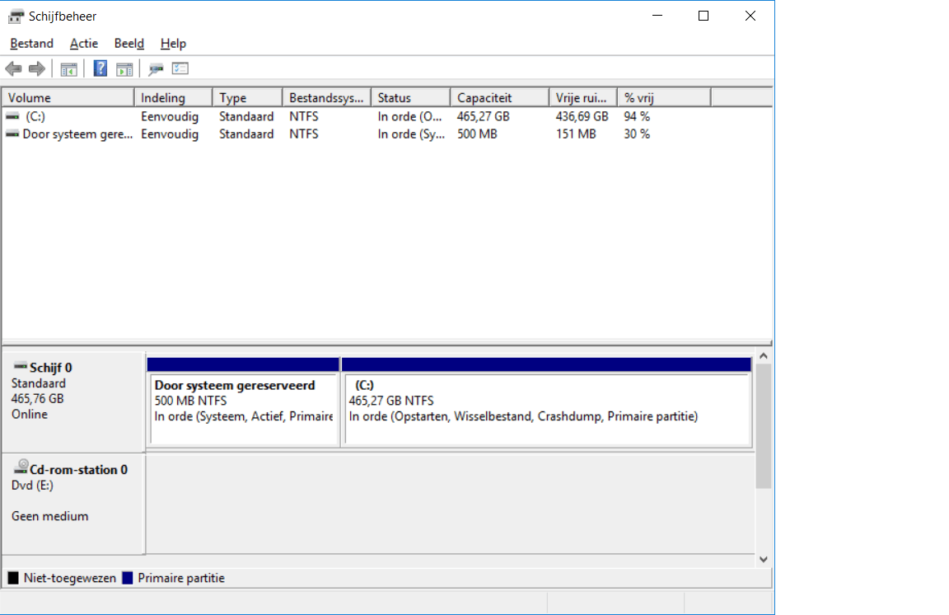Image resolution: width=949 pixels, height=615 pixels.
Task: Click the blue Primaire partitie legend swatch
Action: (x=127, y=578)
